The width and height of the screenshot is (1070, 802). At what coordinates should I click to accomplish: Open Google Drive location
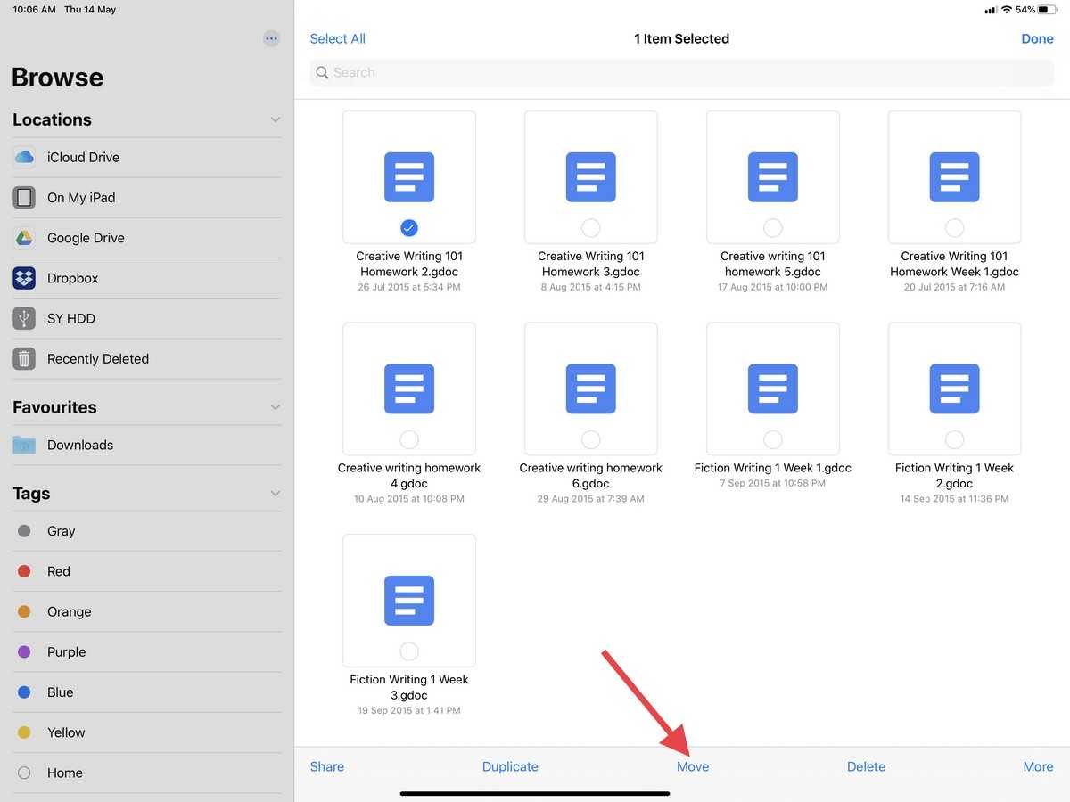tap(147, 238)
